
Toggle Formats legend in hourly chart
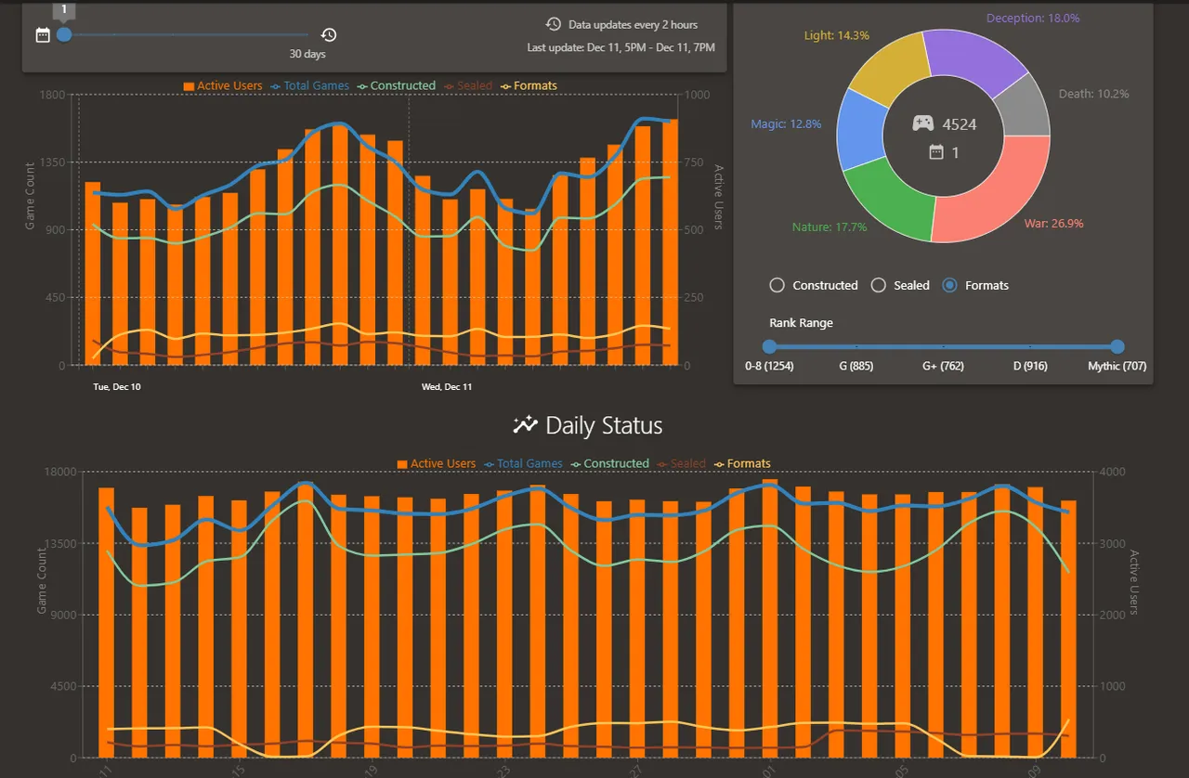pyautogui.click(x=529, y=85)
